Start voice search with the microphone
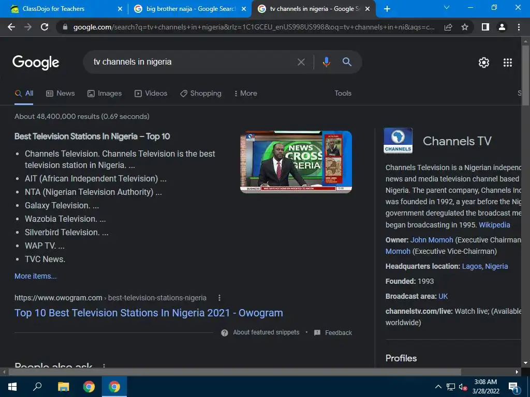Image resolution: width=530 pixels, height=397 pixels. (x=326, y=62)
